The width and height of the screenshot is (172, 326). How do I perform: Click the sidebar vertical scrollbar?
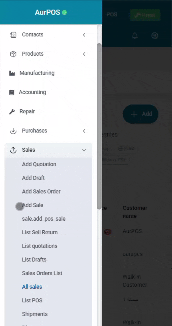99,127
